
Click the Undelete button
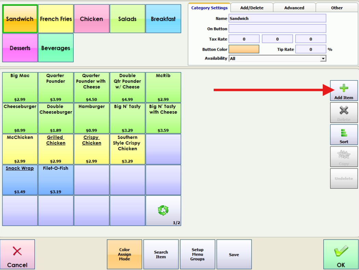344,179
